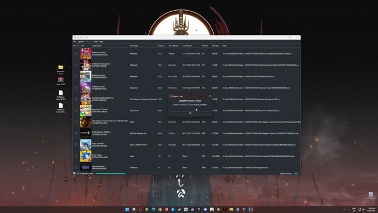Click the refresh game list icon in status bar
The width and height of the screenshot is (378, 213).
(74, 173)
